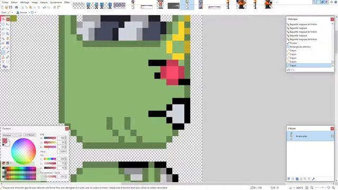Toggle the Colors window icon at top right

[x=326, y=2]
